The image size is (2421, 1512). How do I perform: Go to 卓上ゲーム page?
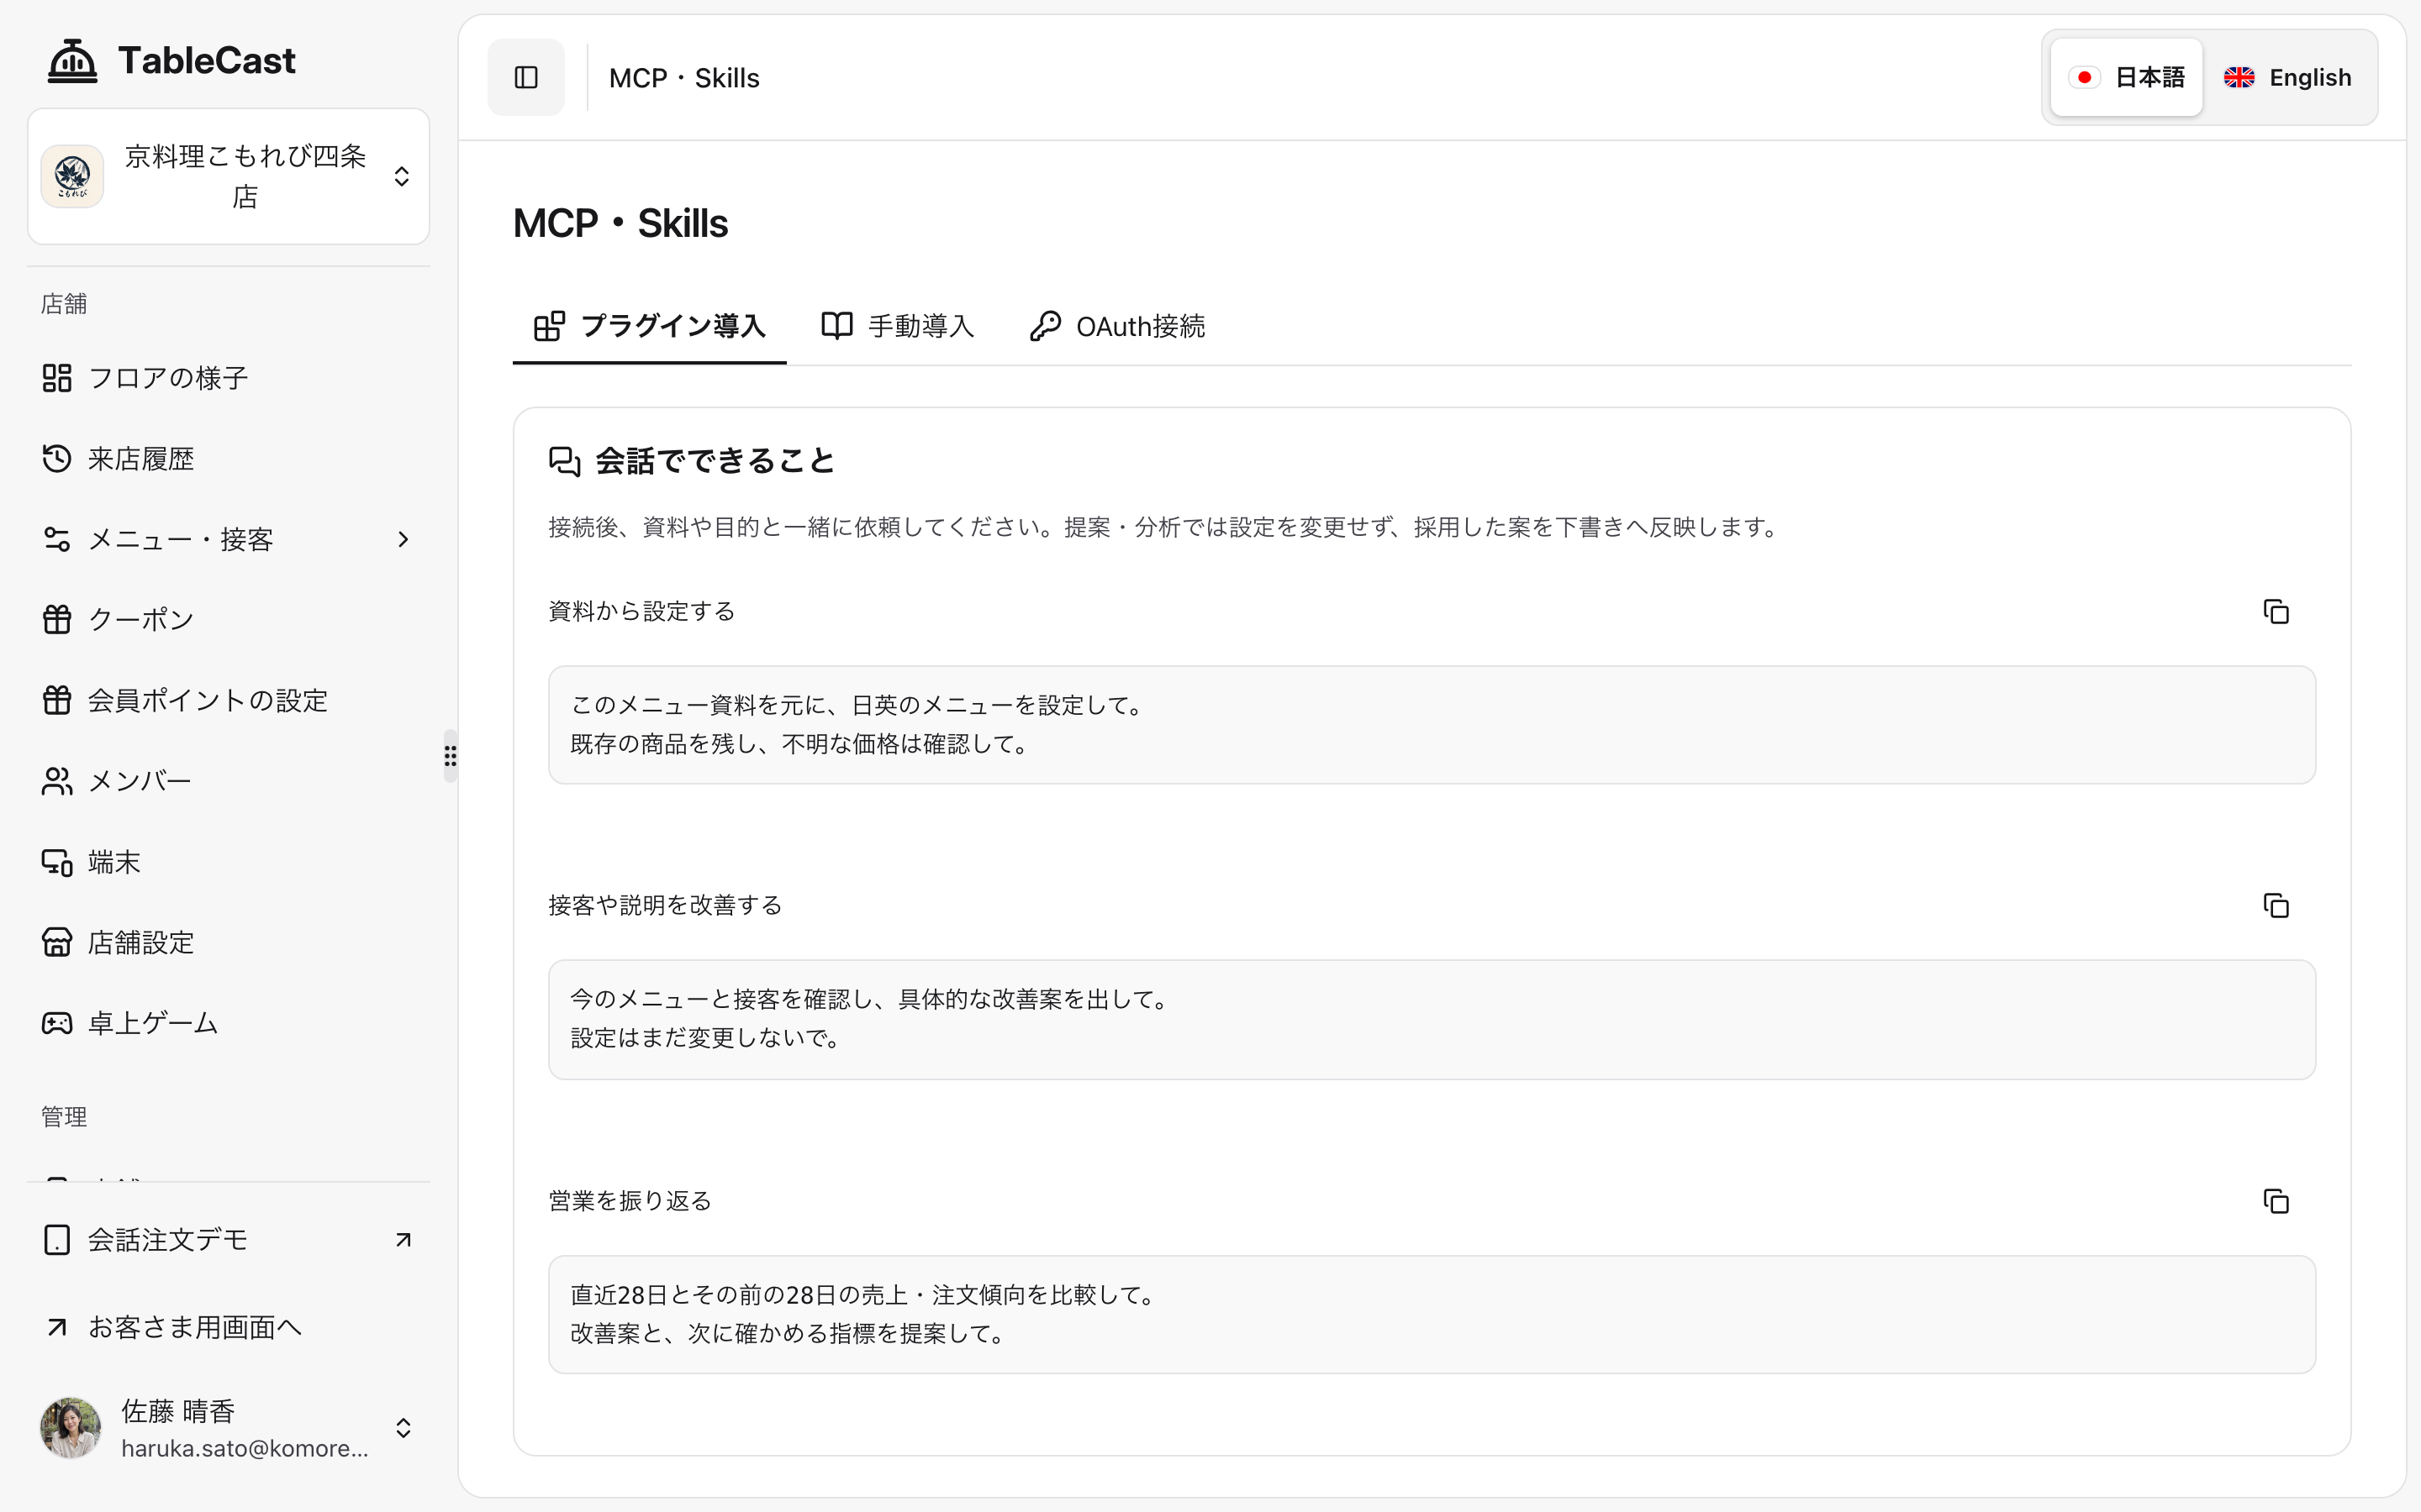(x=228, y=1023)
